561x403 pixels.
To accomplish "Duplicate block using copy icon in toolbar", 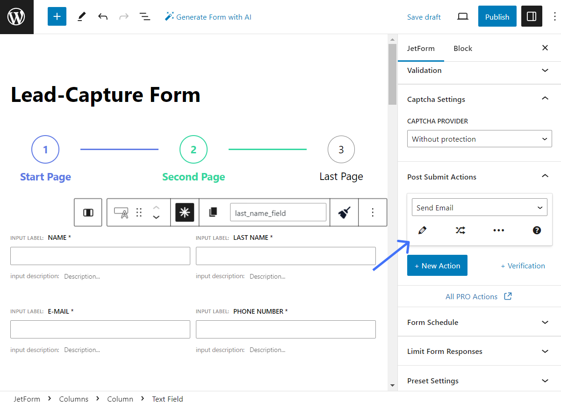I will point(213,212).
